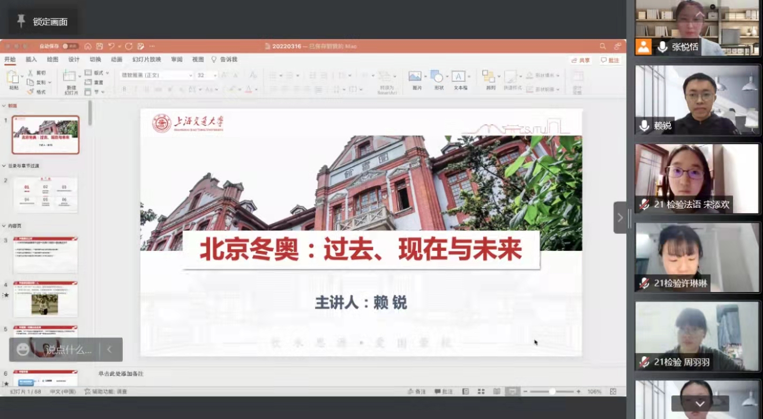Click the Convert to SmartArt icon

point(385,76)
